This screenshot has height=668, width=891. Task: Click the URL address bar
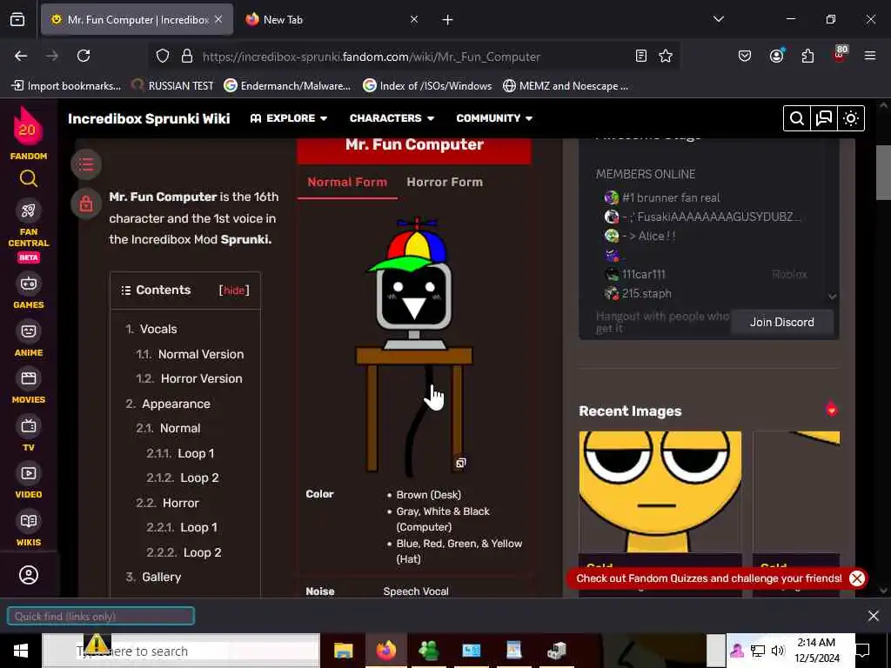(415, 57)
